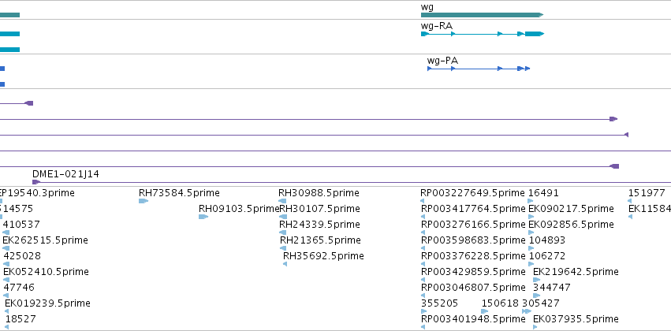Select feature labeled 425028
Image resolution: width=671 pixels, height=331 pixels.
pos(22,256)
